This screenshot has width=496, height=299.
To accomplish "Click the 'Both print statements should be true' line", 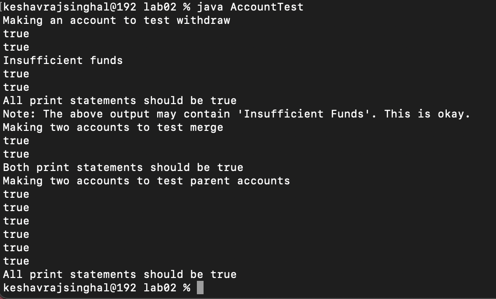I will [x=123, y=168].
